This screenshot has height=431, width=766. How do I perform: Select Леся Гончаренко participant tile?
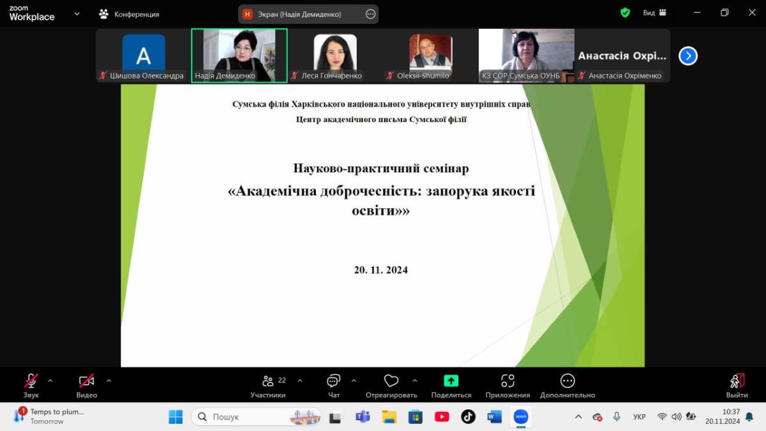[335, 56]
